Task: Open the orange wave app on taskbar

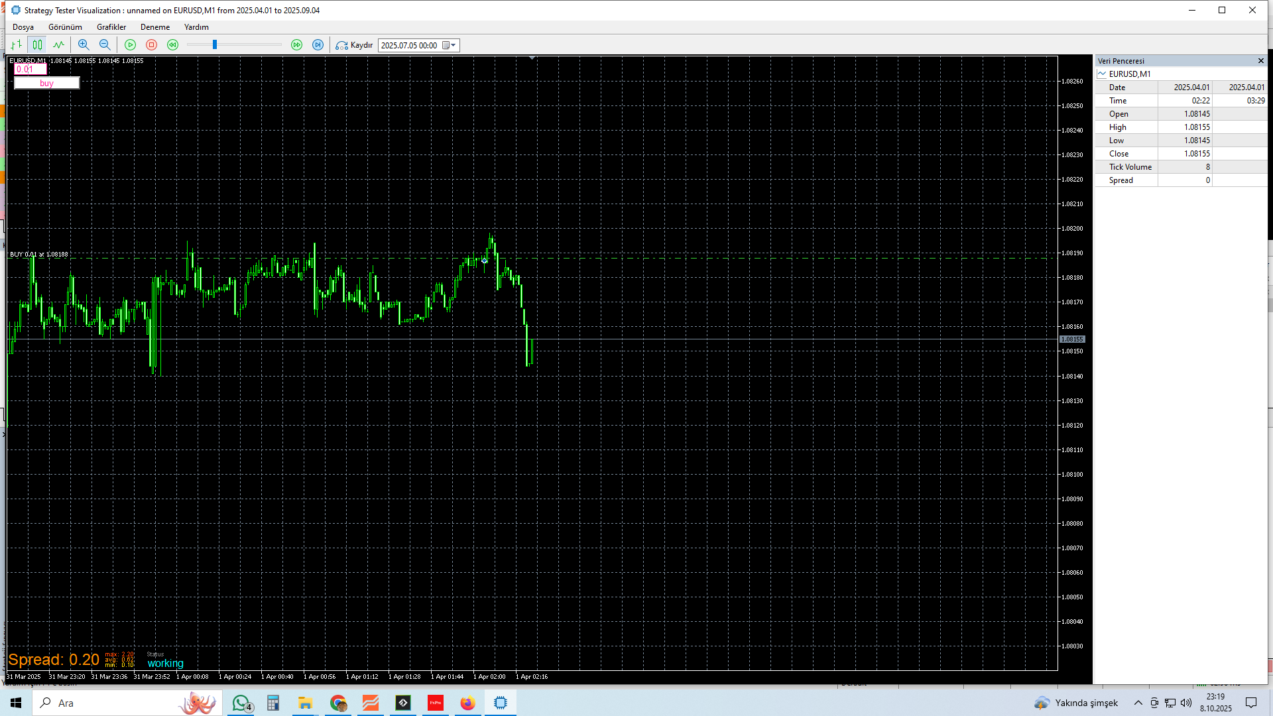Action: click(x=371, y=703)
